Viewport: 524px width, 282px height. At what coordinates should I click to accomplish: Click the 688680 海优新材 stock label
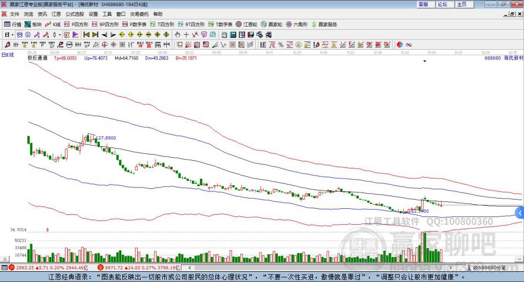pyautogui.click(x=504, y=58)
